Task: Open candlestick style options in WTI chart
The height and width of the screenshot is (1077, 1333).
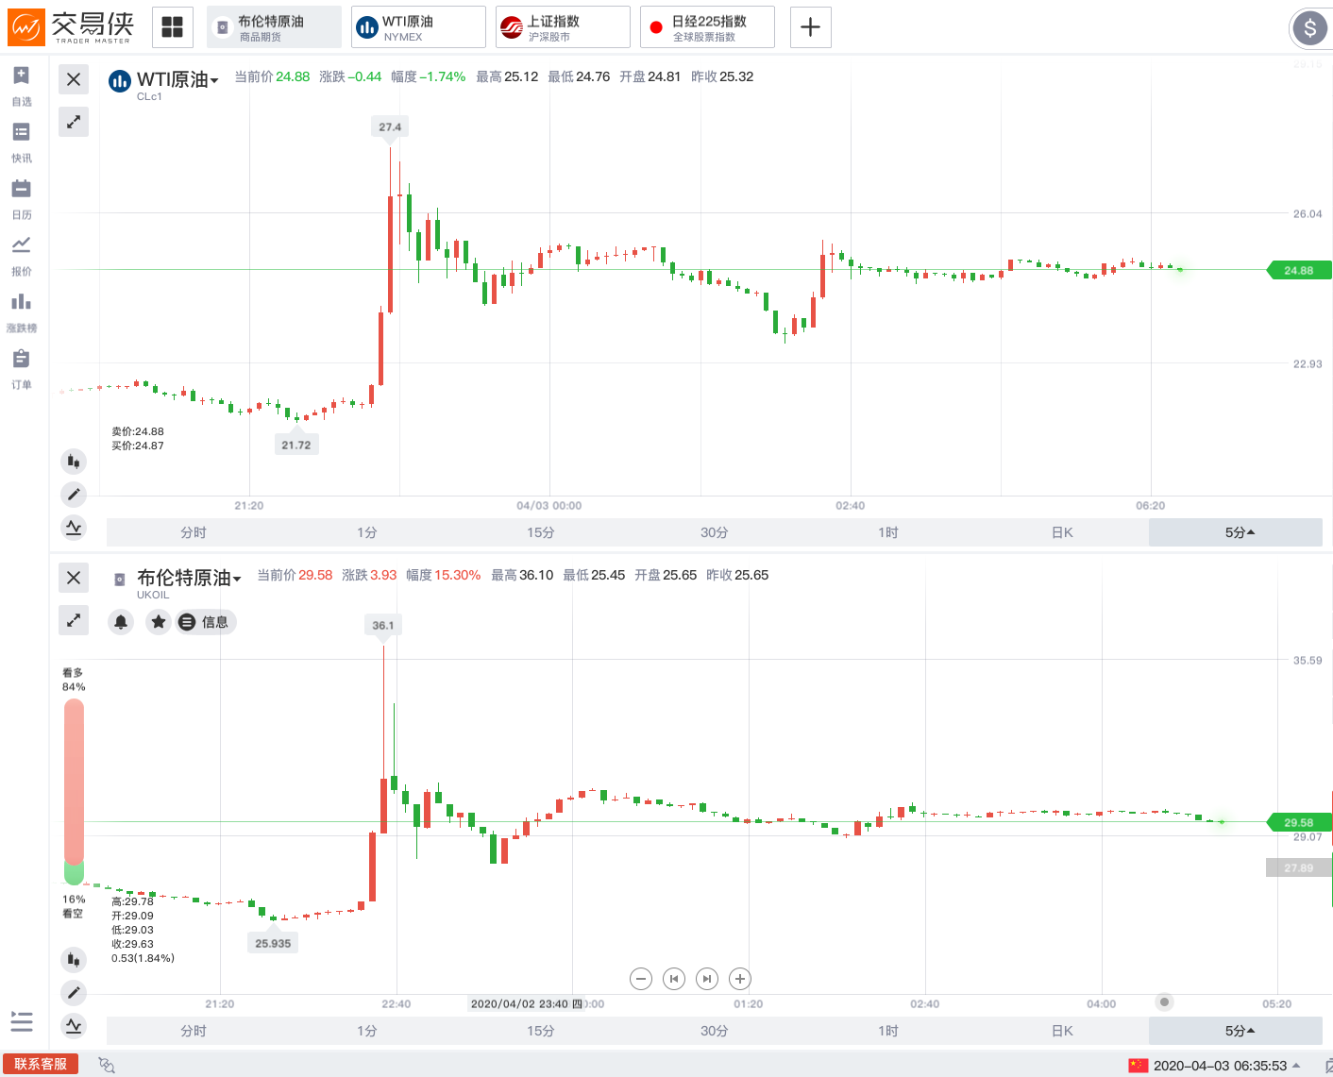Action: coord(74,462)
